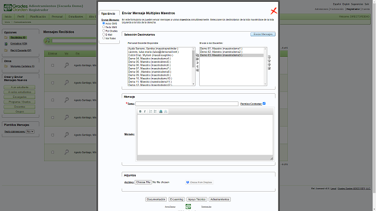Select the Via Todos radio option
376x211 pixels.
click(103, 38)
